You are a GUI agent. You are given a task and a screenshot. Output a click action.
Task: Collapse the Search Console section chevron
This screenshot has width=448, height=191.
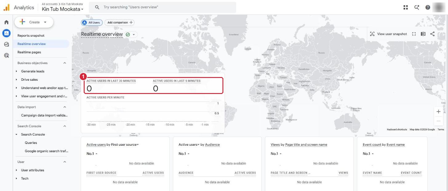[x=65, y=126]
